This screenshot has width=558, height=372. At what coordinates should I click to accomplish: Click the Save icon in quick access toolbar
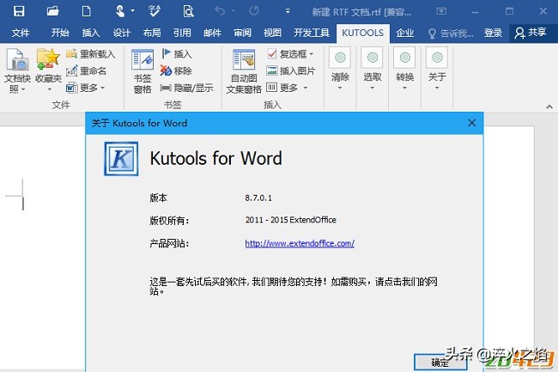(19, 11)
